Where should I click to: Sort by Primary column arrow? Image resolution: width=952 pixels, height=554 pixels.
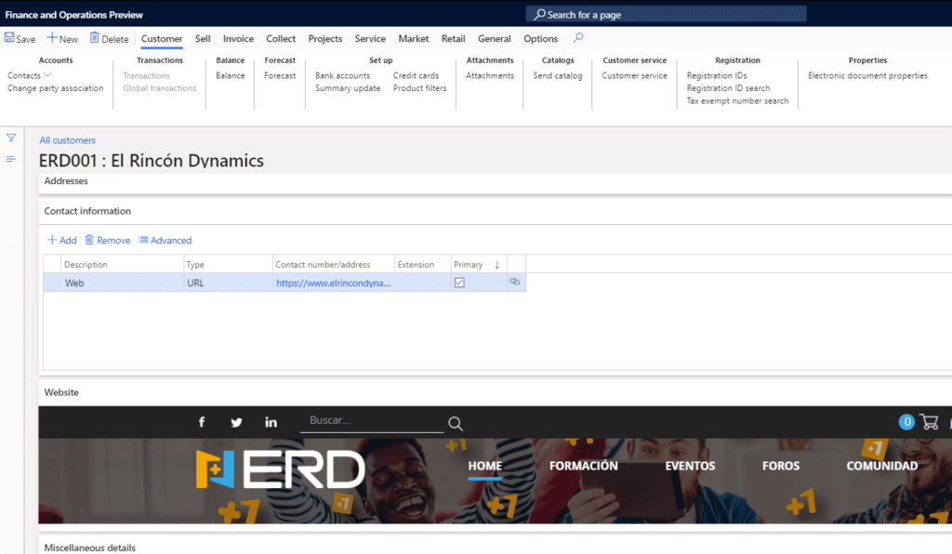coord(496,265)
